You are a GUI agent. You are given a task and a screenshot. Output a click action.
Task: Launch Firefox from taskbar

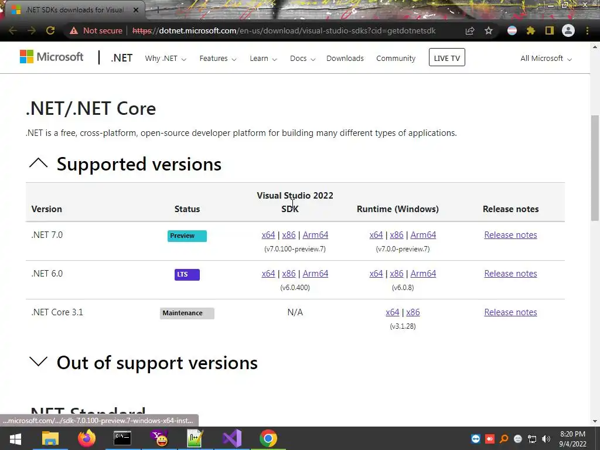[87, 438]
